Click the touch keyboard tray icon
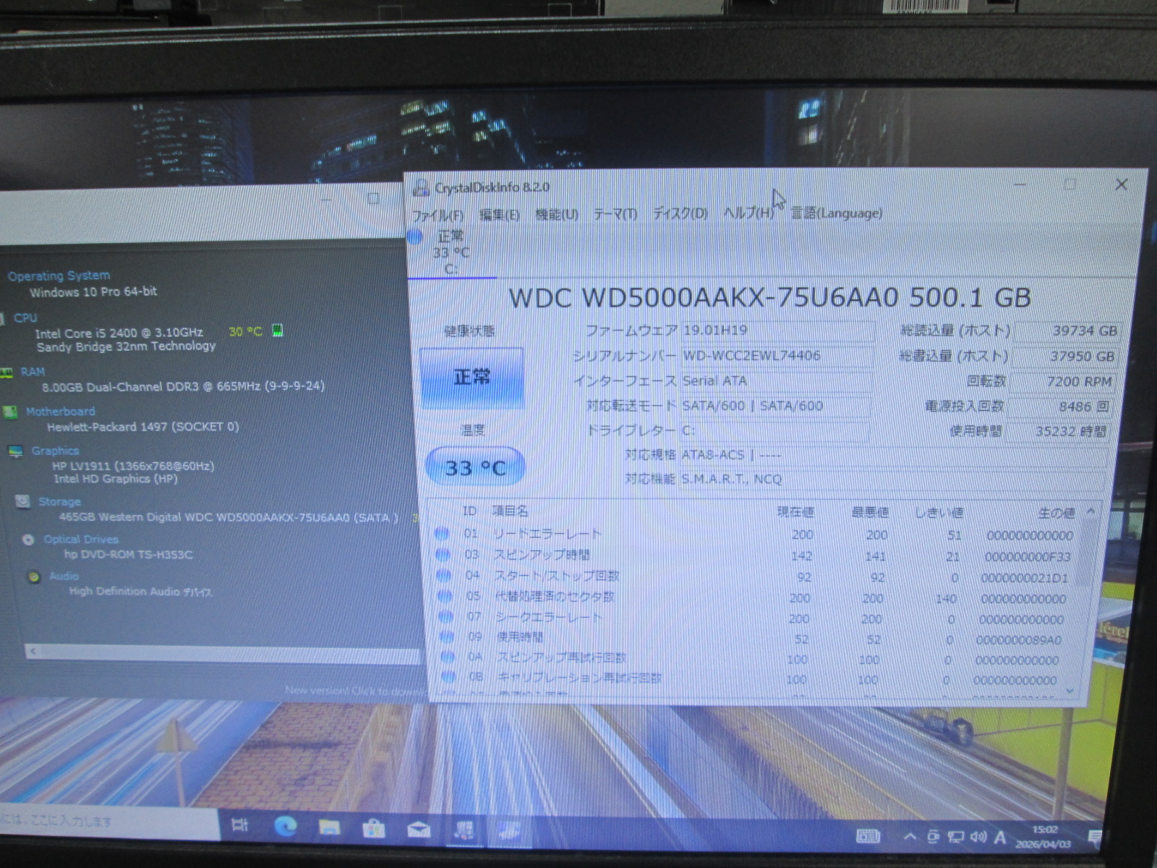Image resolution: width=1157 pixels, height=868 pixels. point(868,836)
